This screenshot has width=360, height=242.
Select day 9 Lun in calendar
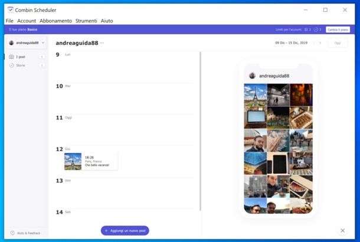point(63,55)
